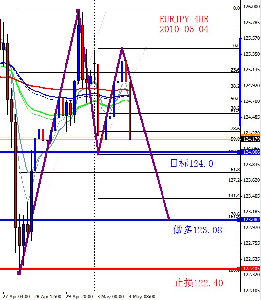Select the blue 123.082 price tag on the axis
This screenshot has width=261, height=300.
pyautogui.click(x=251, y=219)
